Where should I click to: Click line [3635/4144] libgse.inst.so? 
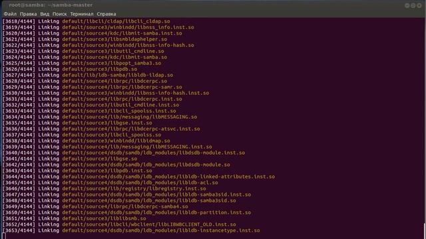[77, 123]
